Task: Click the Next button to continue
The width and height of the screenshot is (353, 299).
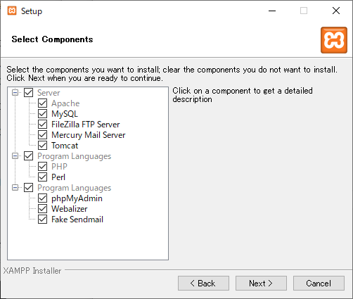Action: [261, 284]
